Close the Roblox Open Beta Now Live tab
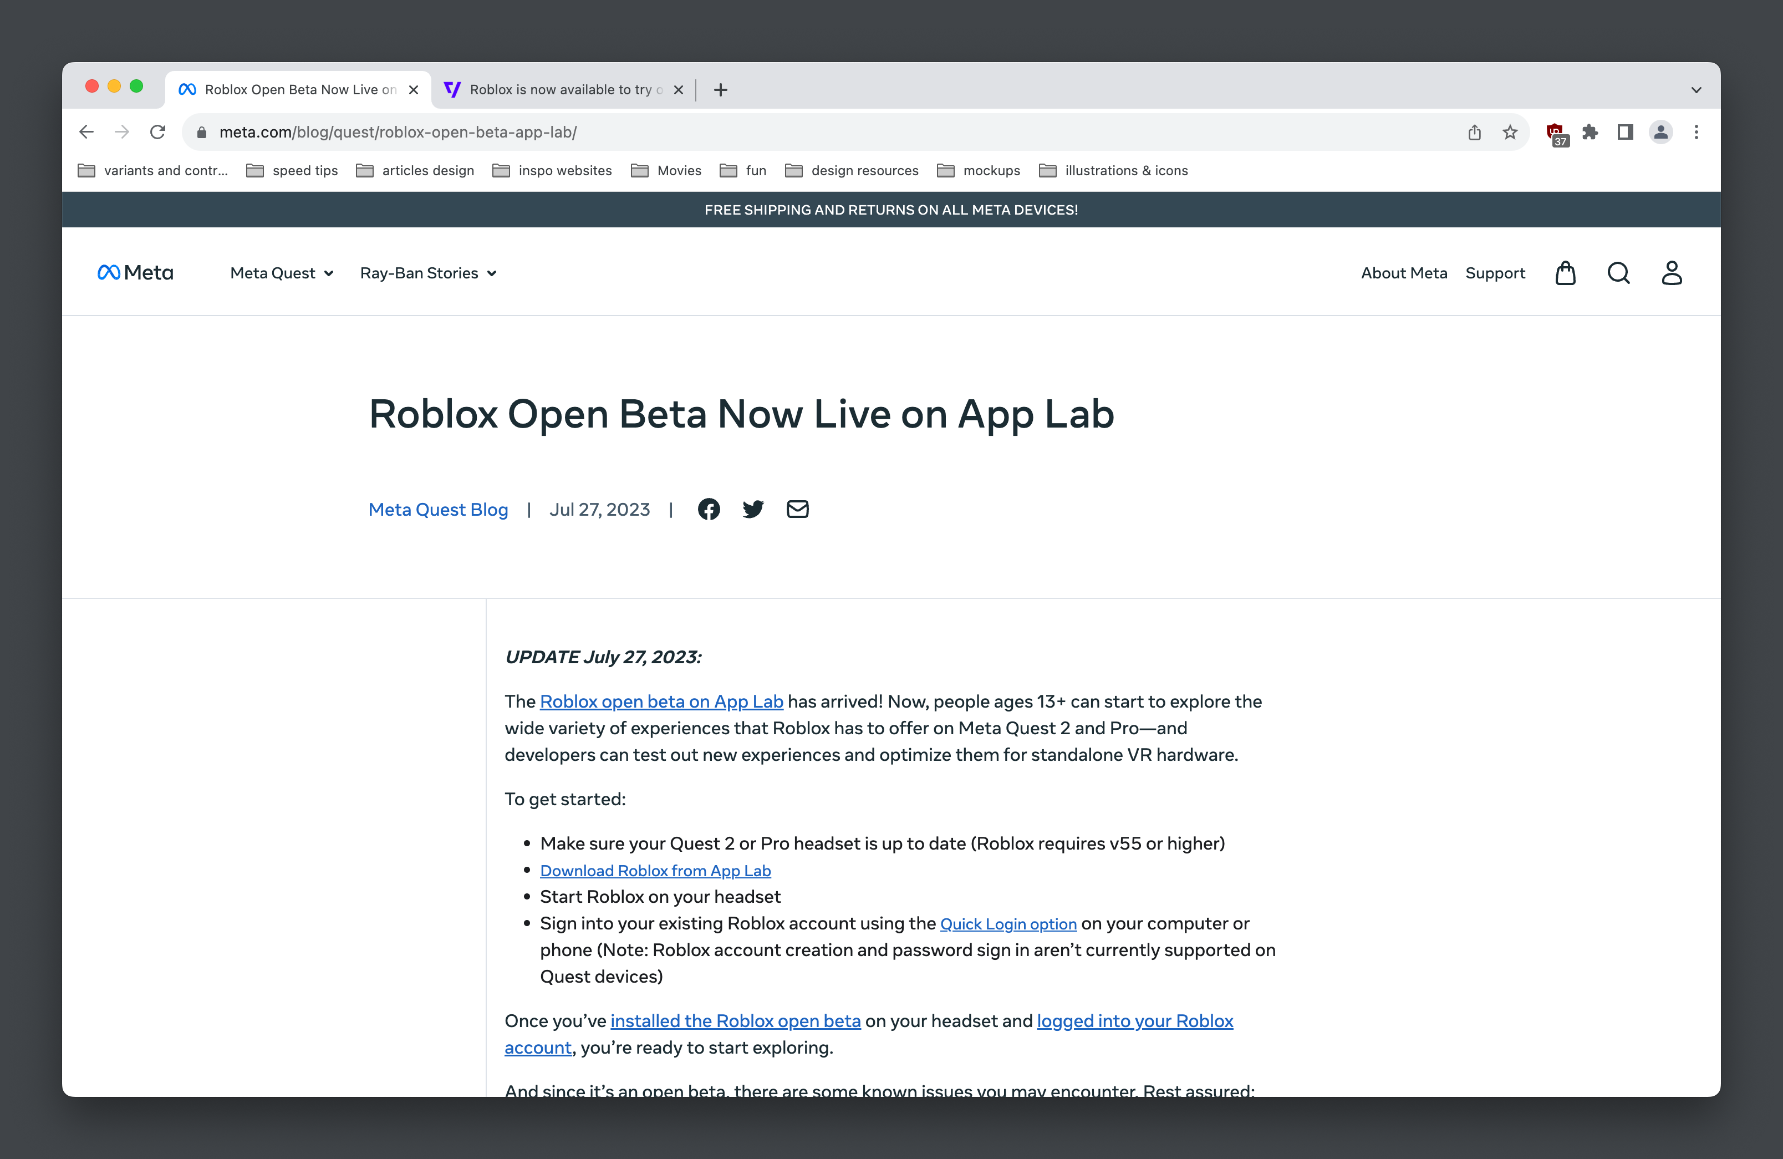This screenshot has width=1783, height=1159. pyautogui.click(x=414, y=90)
